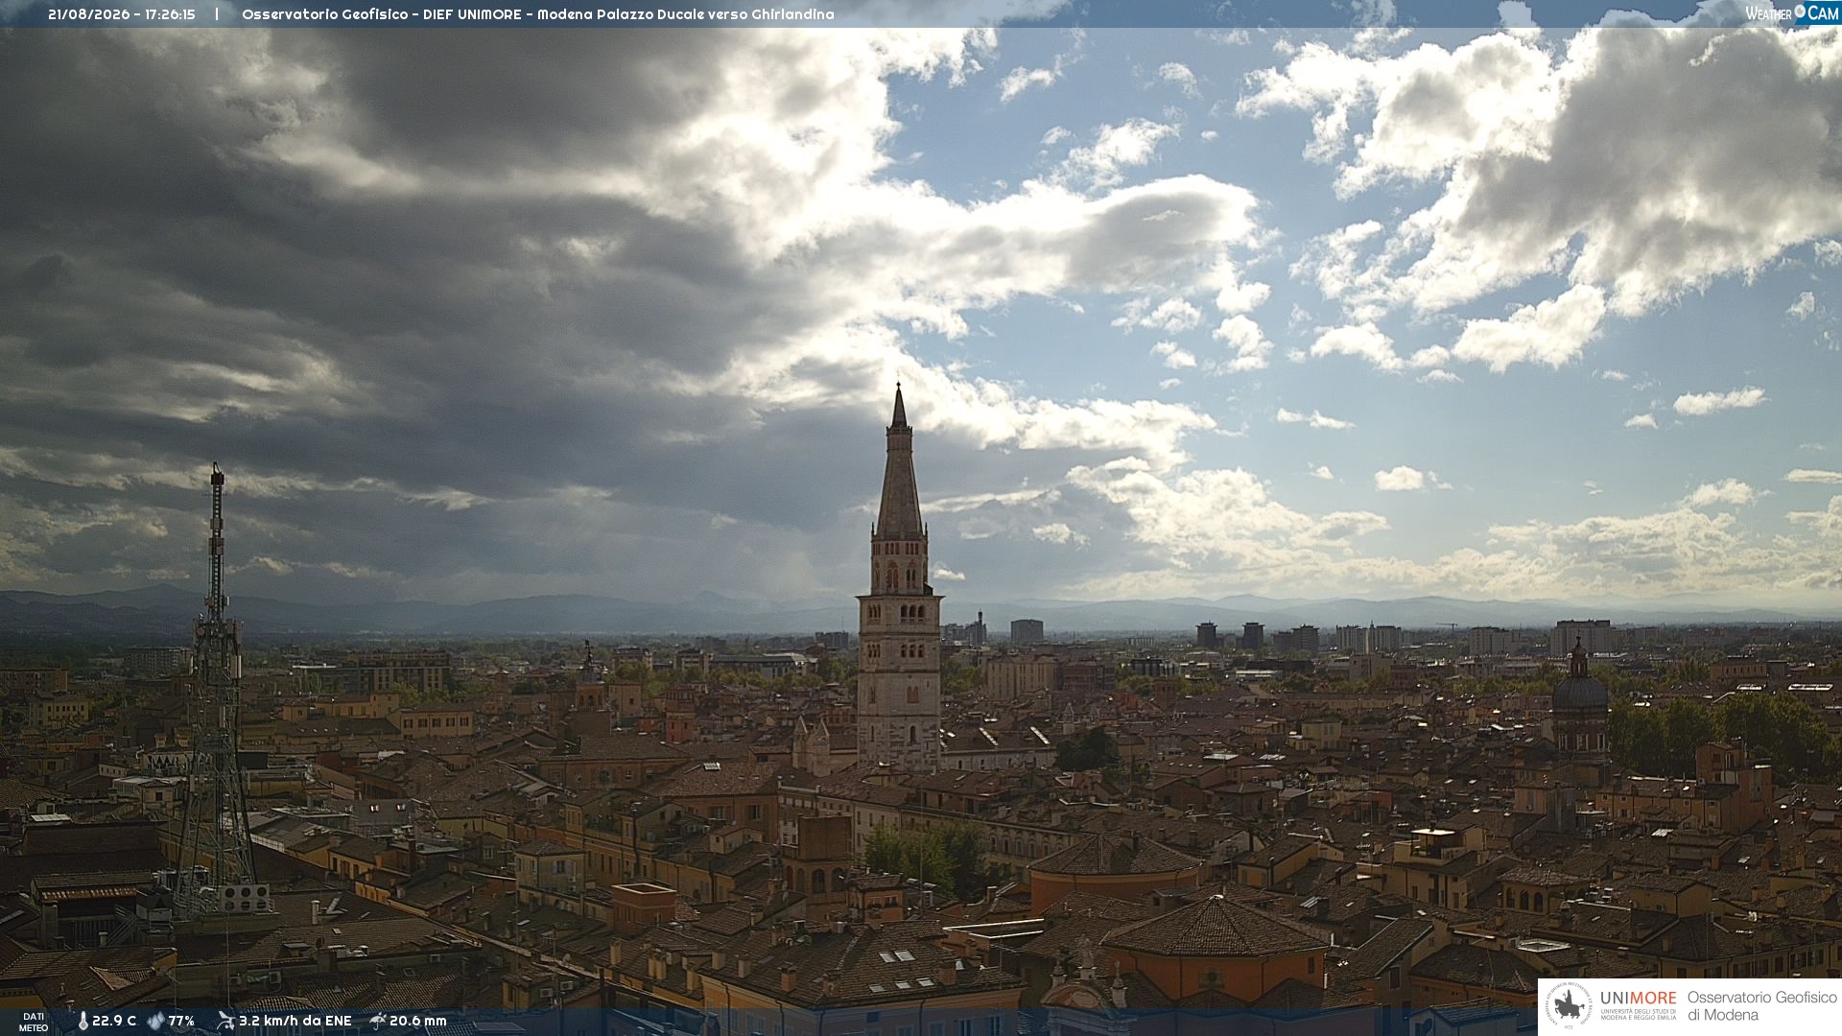Click the 77% humidity value
Screen dimensions: 1842x1036
pos(181,1021)
